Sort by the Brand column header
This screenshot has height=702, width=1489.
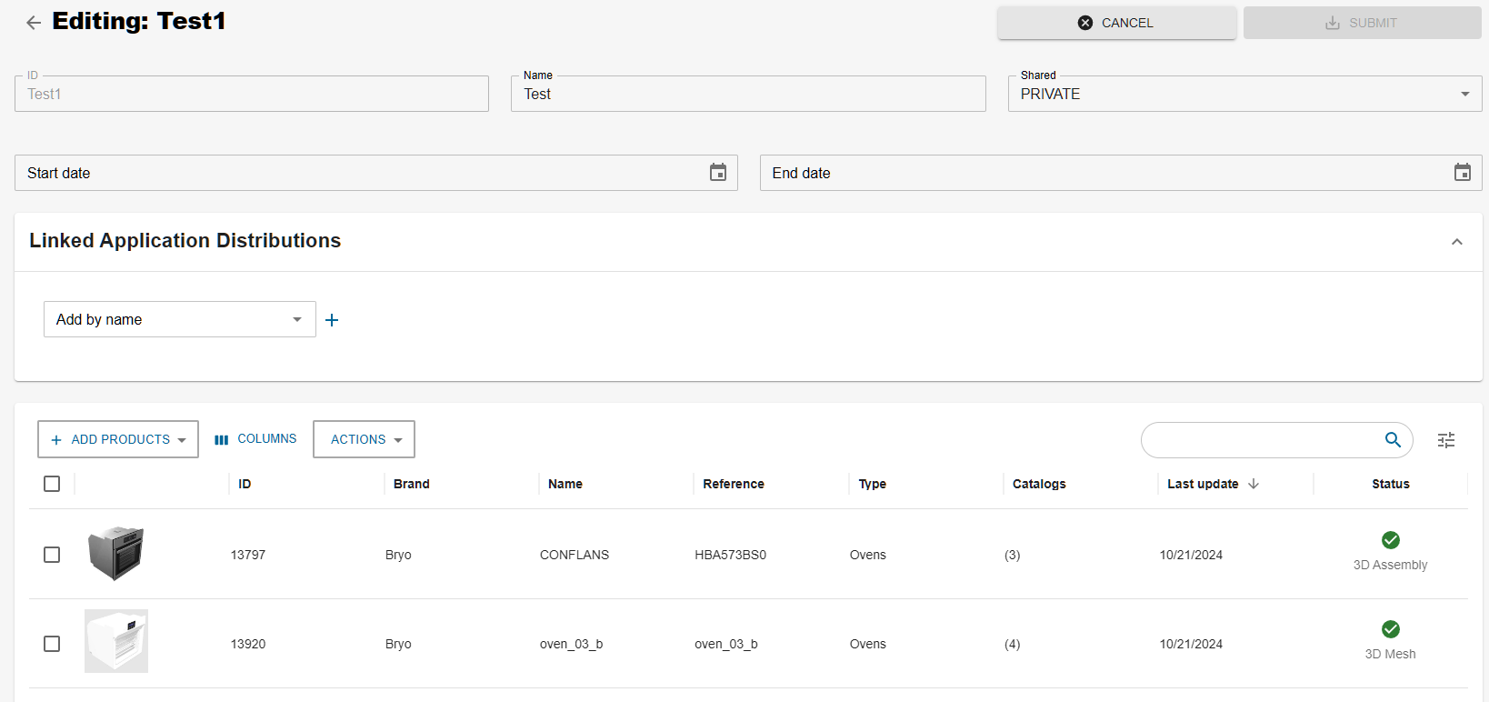tap(411, 484)
